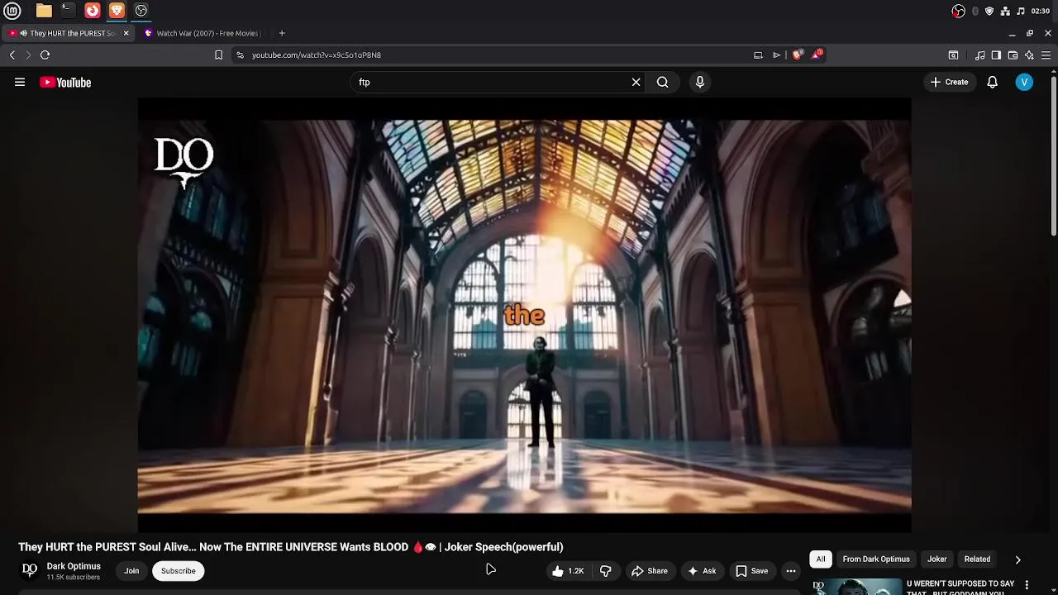Screen dimensions: 1058x595
Task: Save the video to a playlist
Action: point(752,570)
